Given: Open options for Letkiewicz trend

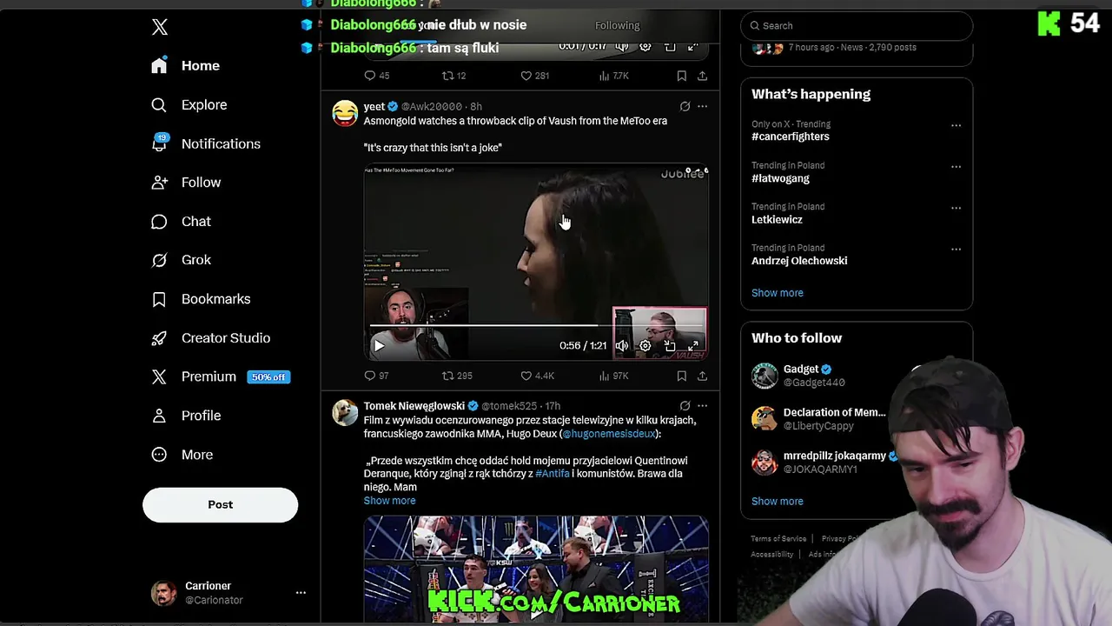Looking at the screenshot, I should coord(956,208).
